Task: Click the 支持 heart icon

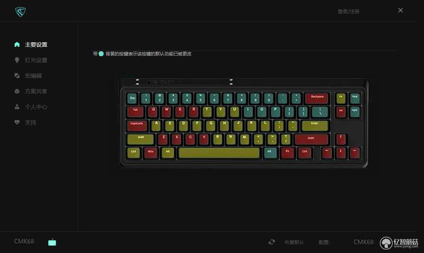Action: click(x=17, y=123)
